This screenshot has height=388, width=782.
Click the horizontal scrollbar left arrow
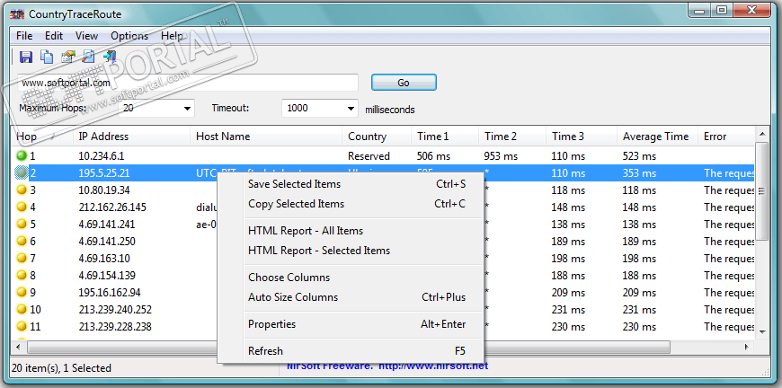[x=19, y=347]
